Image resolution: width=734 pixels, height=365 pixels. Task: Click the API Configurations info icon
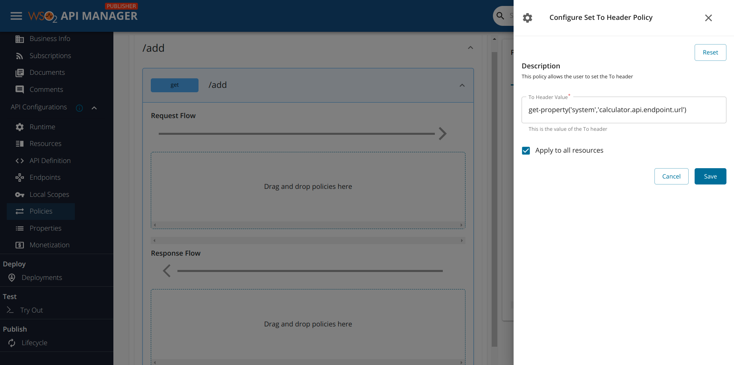[79, 108]
